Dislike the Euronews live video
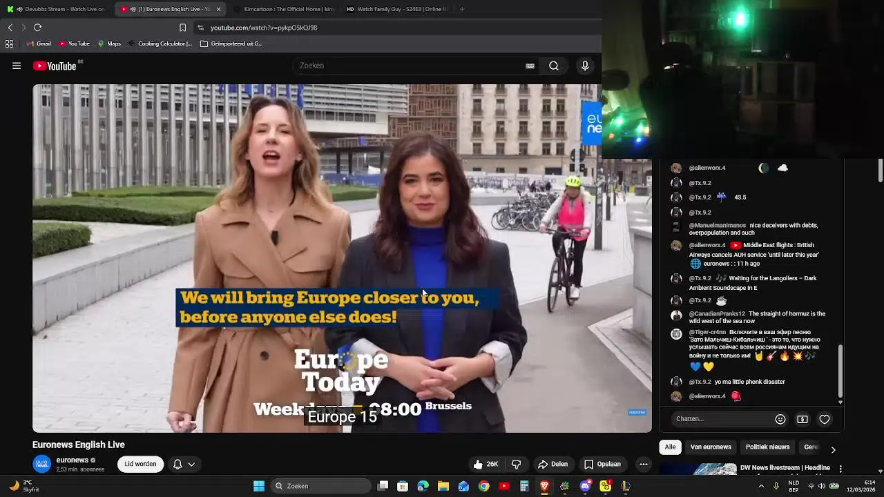Image resolution: width=884 pixels, height=497 pixels. coord(516,464)
